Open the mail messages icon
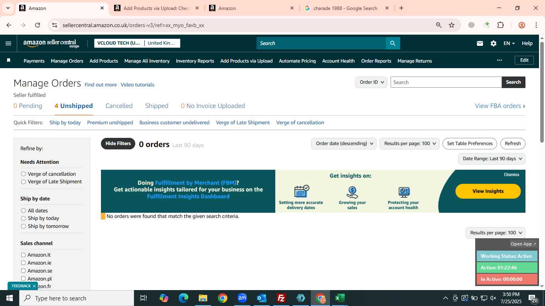 tap(480, 43)
